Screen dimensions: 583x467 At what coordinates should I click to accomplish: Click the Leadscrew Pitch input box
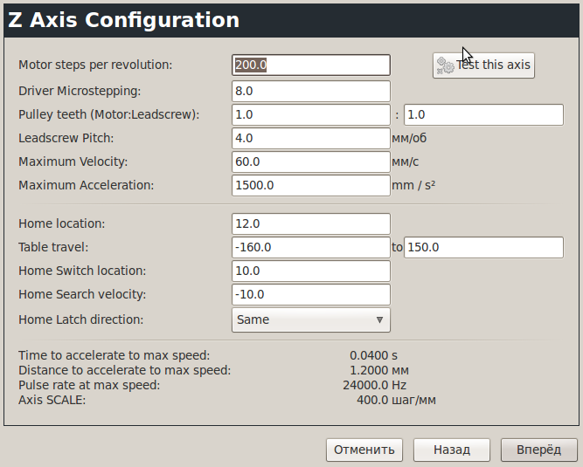(x=310, y=138)
